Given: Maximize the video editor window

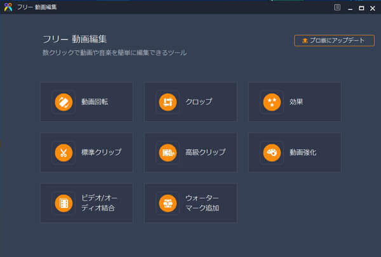Looking at the screenshot, I should pos(361,8).
